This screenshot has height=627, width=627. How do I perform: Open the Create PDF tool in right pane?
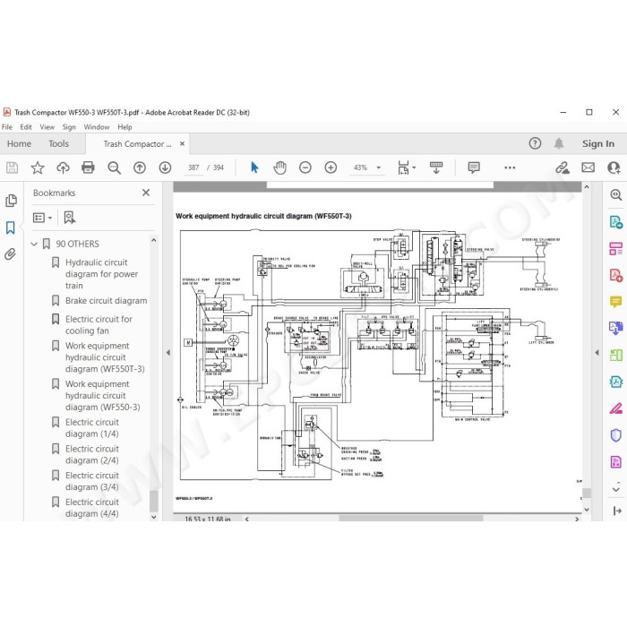coord(616,275)
